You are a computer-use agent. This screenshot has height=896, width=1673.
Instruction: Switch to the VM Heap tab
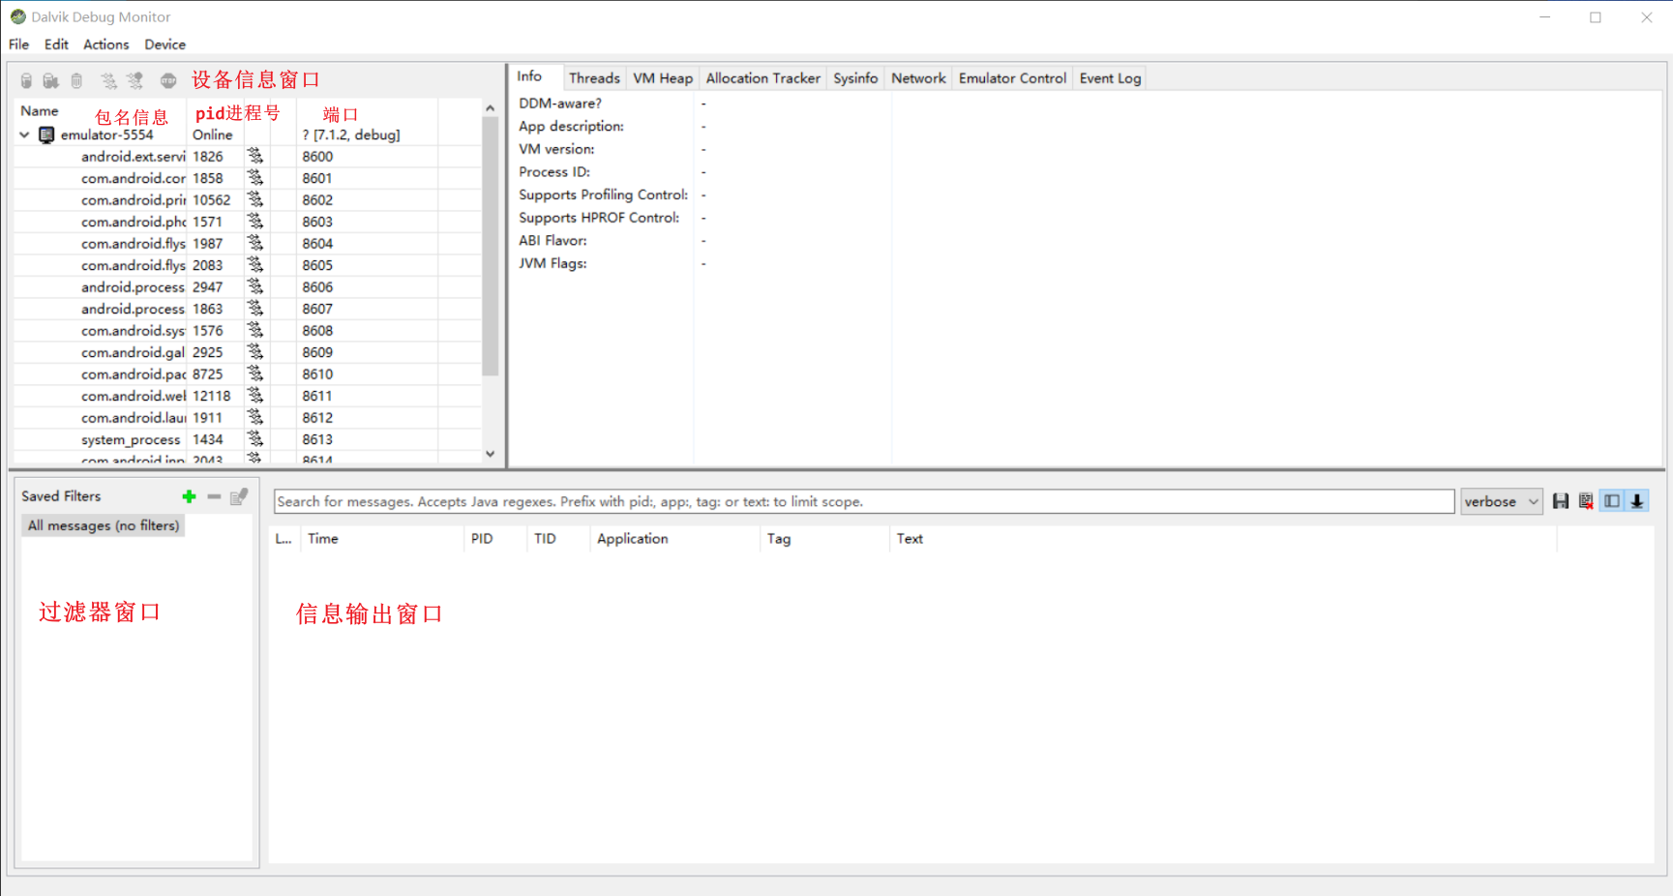pyautogui.click(x=663, y=78)
